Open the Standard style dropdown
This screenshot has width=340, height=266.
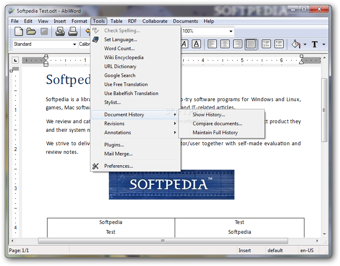[x=74, y=44]
